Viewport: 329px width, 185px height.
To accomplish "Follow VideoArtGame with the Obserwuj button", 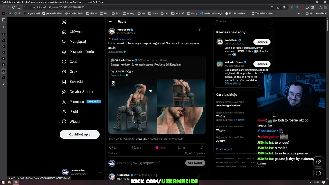I will (262, 64).
